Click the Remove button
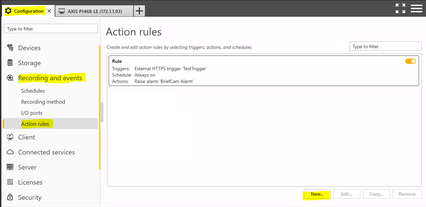 click(x=407, y=194)
